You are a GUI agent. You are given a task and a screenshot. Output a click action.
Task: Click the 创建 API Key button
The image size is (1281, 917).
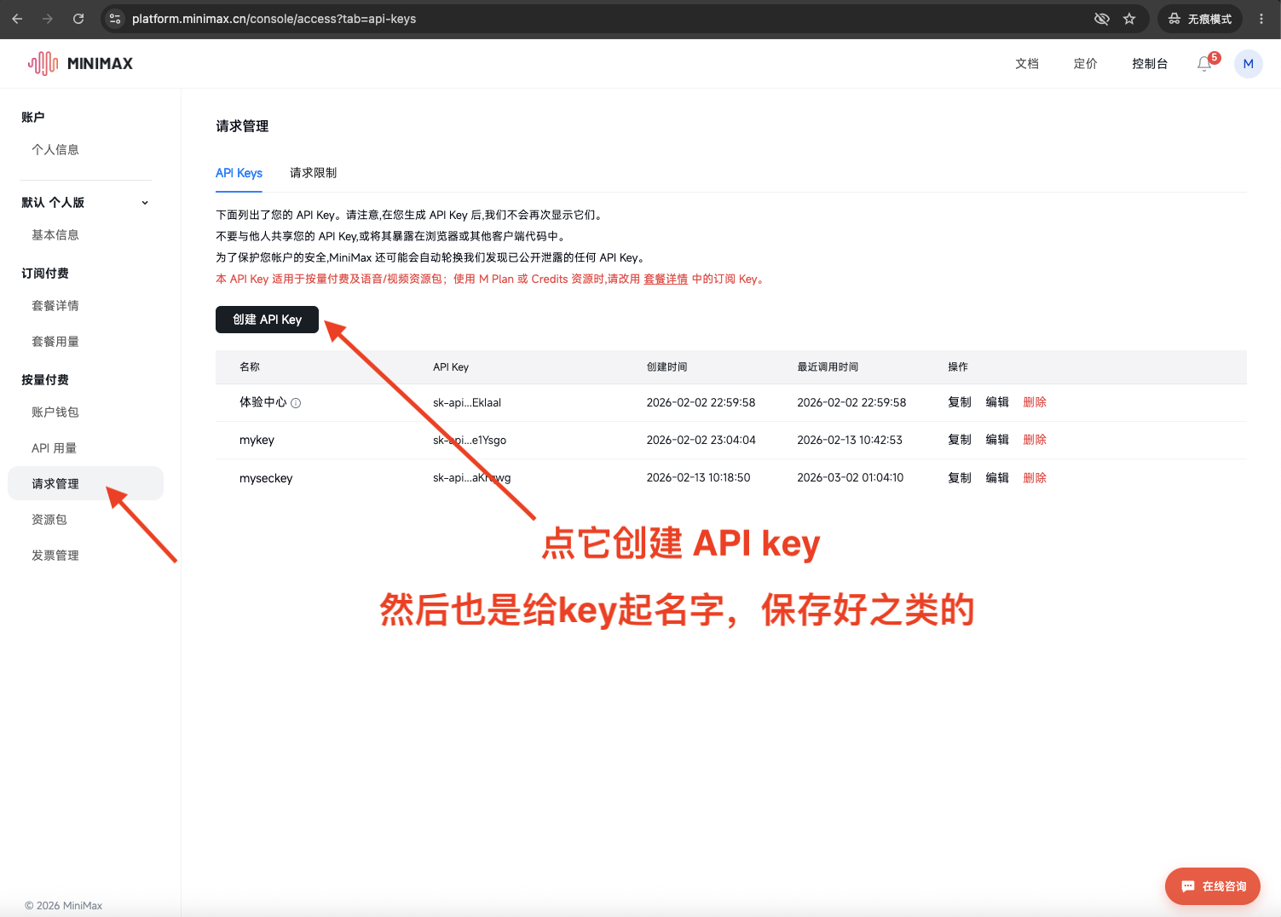267,320
